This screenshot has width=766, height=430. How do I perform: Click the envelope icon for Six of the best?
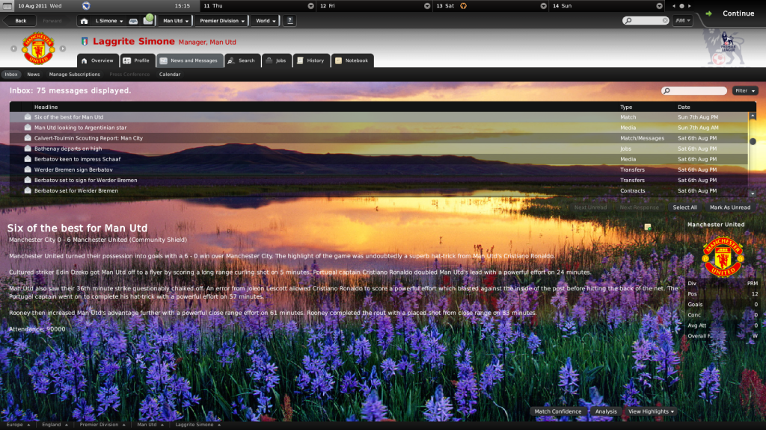pyautogui.click(x=28, y=117)
